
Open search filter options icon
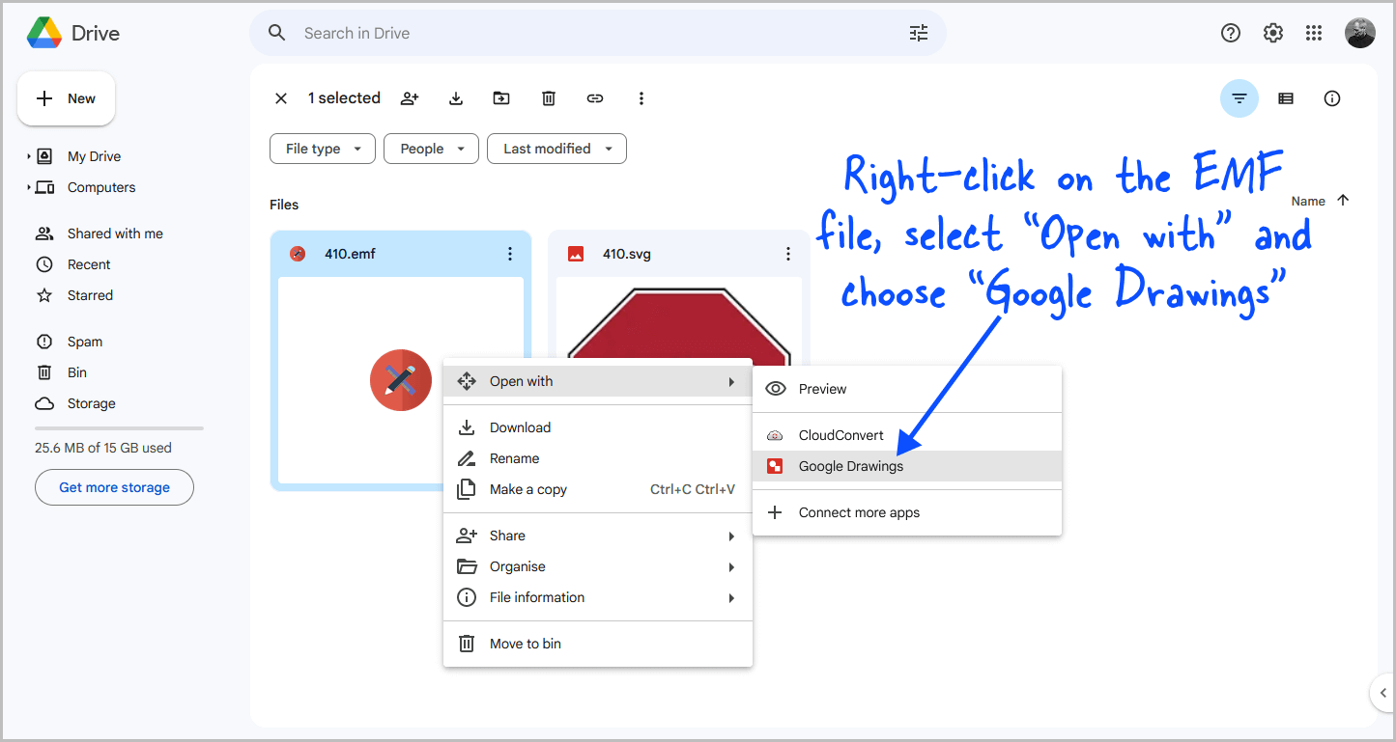pyautogui.click(x=919, y=33)
